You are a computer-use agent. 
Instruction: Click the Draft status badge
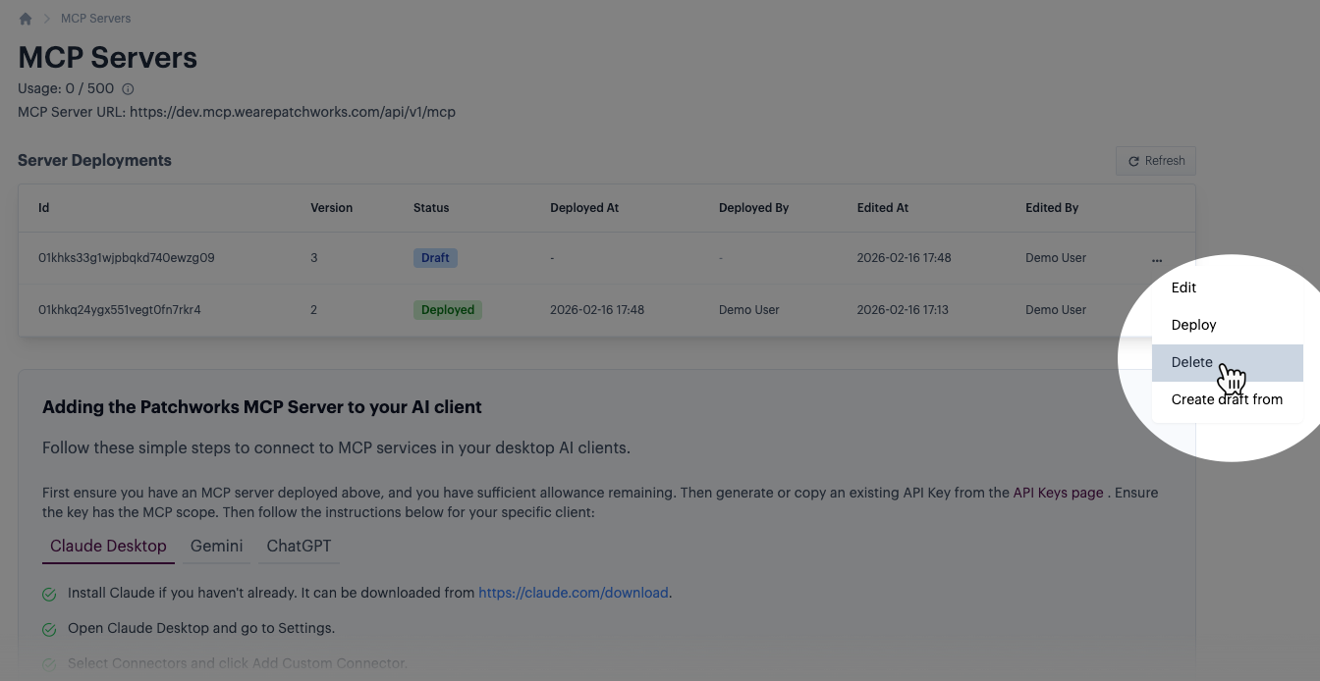click(x=435, y=258)
